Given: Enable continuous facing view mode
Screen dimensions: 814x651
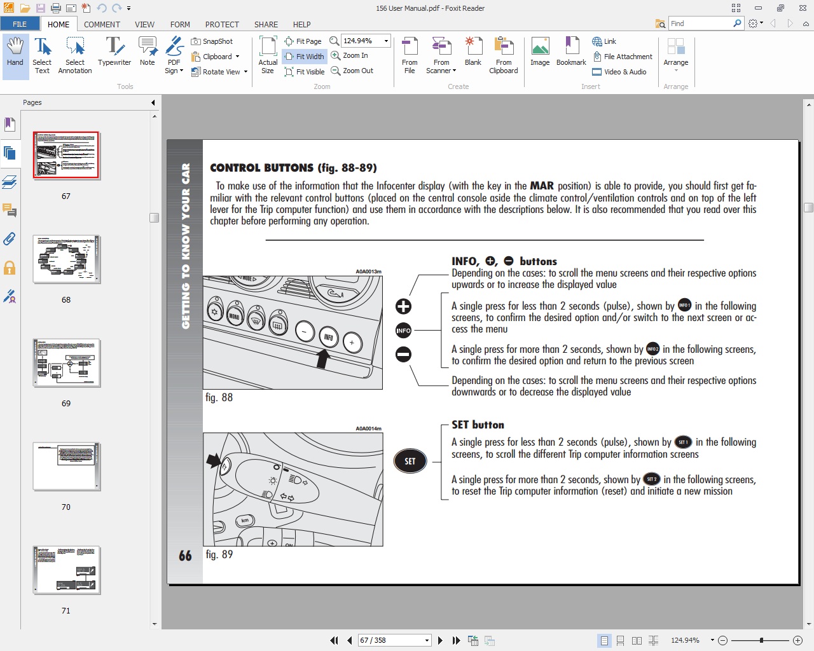Looking at the screenshot, I should (653, 640).
